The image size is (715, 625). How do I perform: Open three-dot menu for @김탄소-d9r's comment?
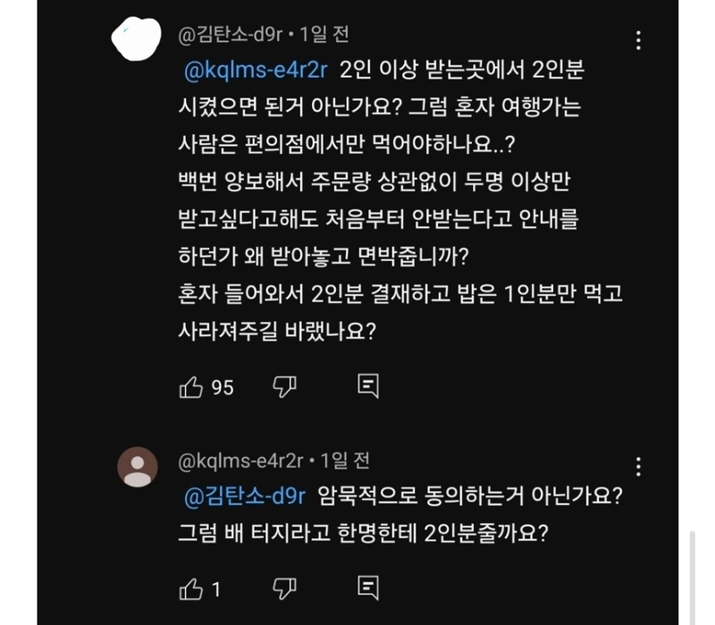pyautogui.click(x=638, y=40)
